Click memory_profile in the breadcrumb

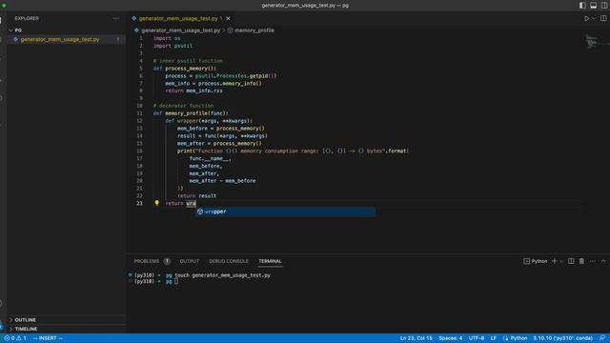[x=254, y=30]
